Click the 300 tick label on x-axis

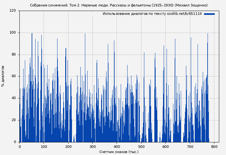tap(93, 146)
